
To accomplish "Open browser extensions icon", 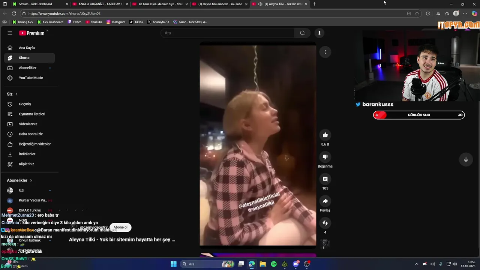I will (x=428, y=13).
